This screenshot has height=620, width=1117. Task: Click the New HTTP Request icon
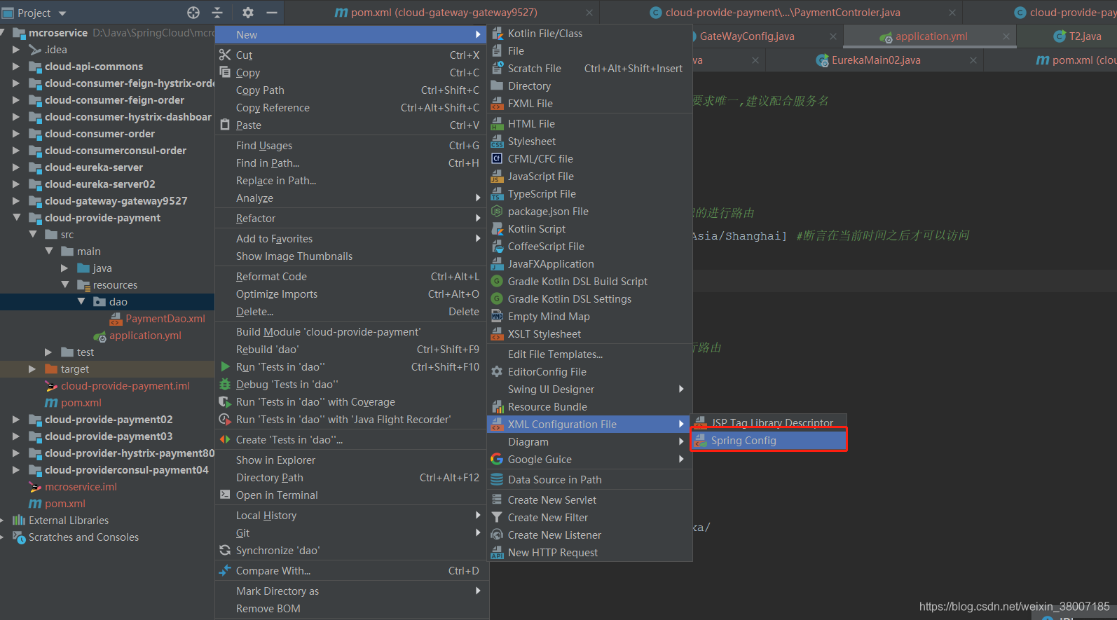[498, 552]
